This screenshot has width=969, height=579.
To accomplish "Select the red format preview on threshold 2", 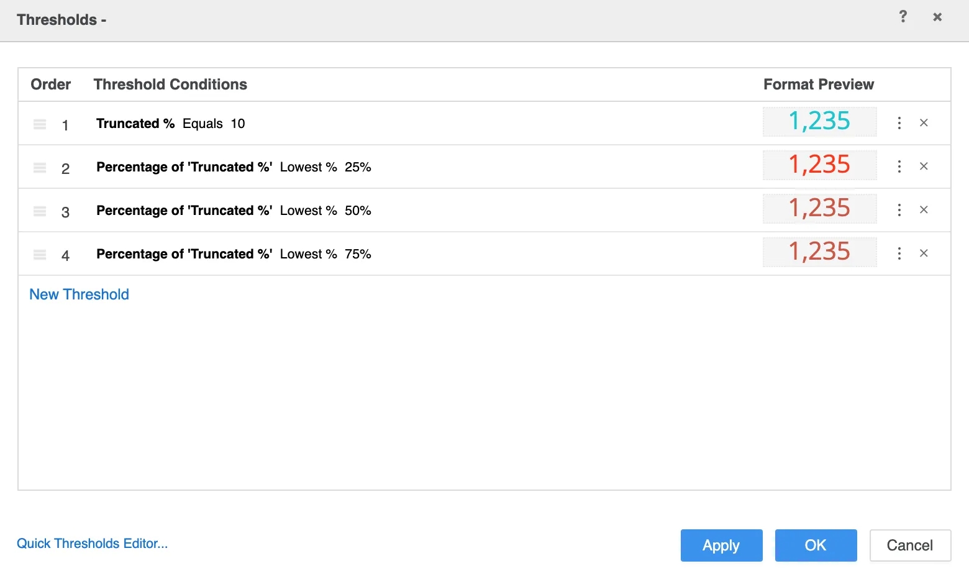I will [x=819, y=165].
